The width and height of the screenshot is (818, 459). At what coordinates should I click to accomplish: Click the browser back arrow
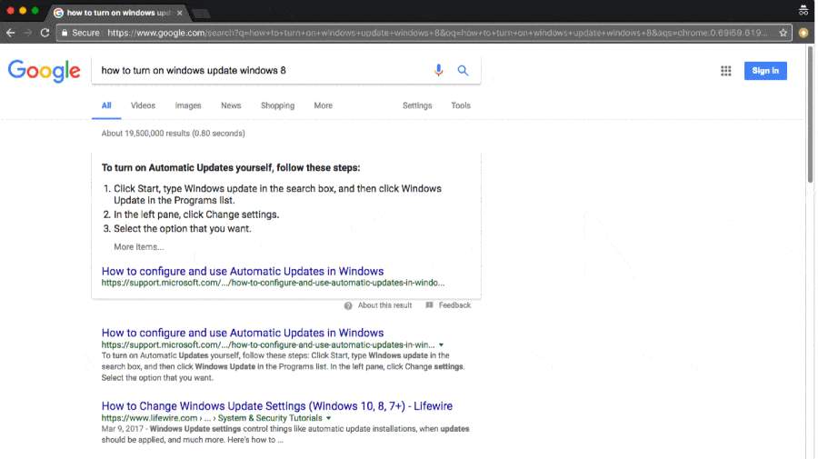(x=10, y=33)
